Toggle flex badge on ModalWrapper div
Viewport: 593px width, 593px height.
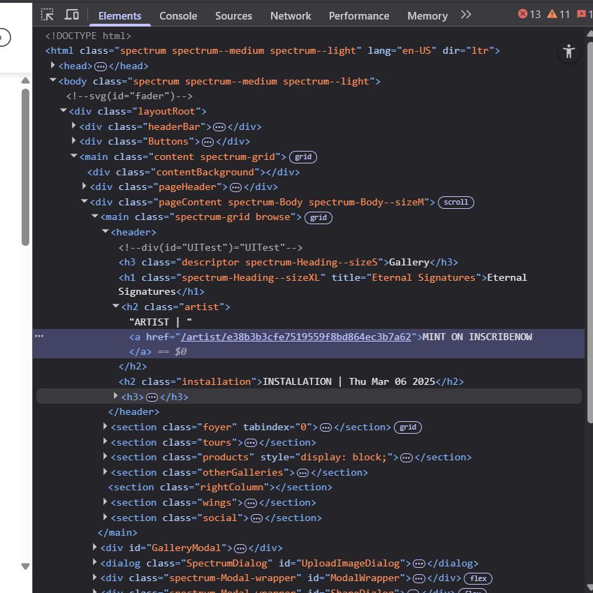478,578
